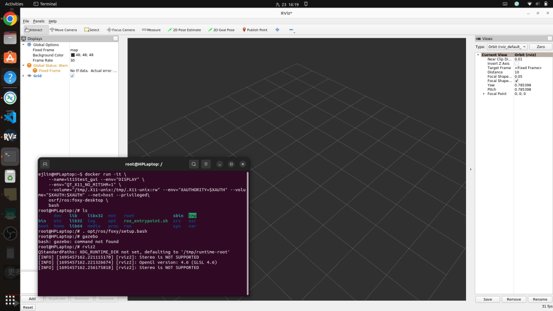Expand the Grid display node

point(24,76)
